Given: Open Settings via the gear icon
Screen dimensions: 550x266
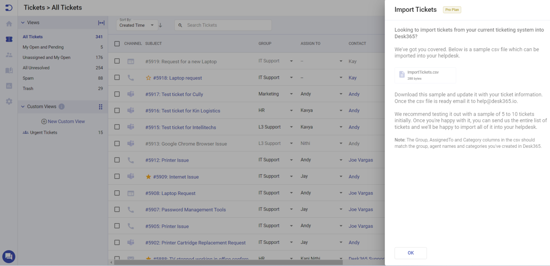Looking at the screenshot, I should pos(9,101).
